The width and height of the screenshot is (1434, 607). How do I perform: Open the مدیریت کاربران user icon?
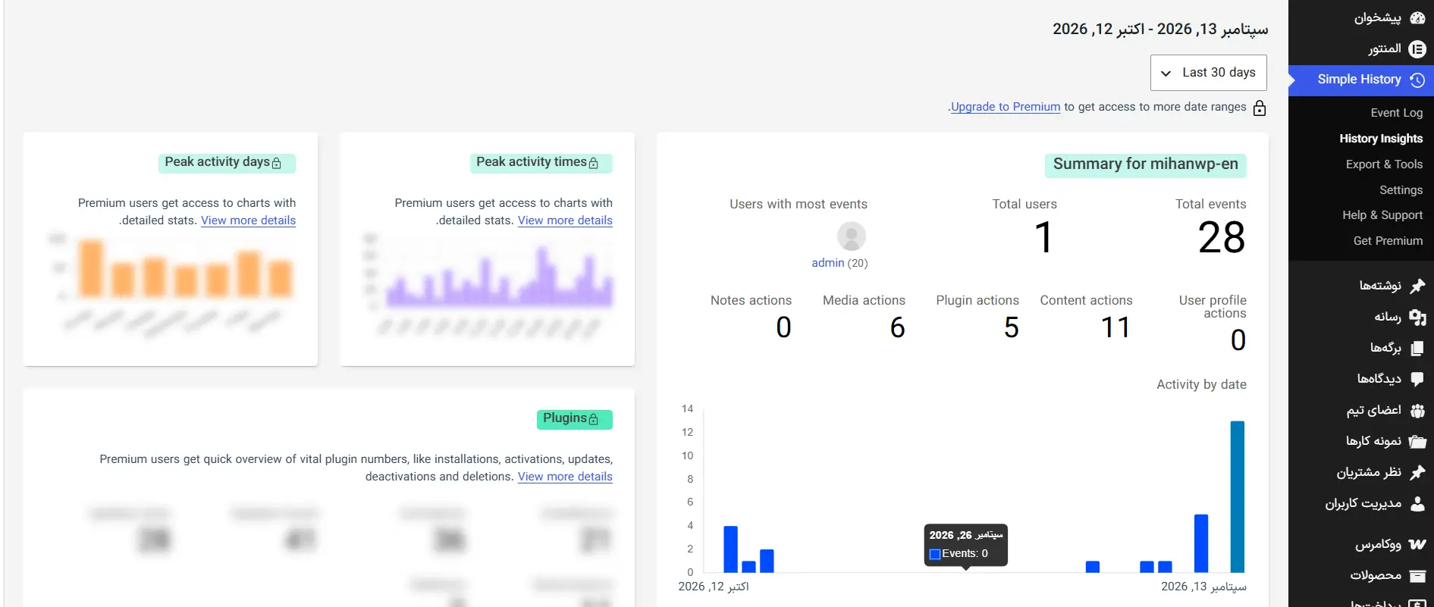(x=1417, y=503)
